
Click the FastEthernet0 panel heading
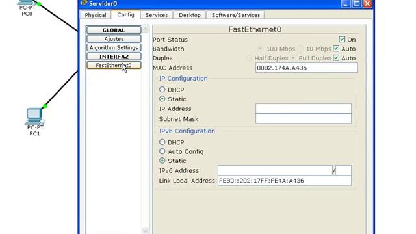255,29
